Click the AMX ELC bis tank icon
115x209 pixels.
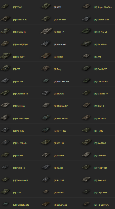click(46, 80)
